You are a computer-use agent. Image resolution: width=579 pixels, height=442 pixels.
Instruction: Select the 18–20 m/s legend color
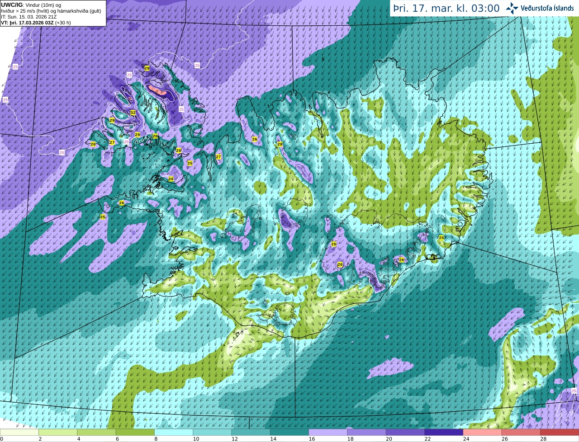[x=366, y=432]
